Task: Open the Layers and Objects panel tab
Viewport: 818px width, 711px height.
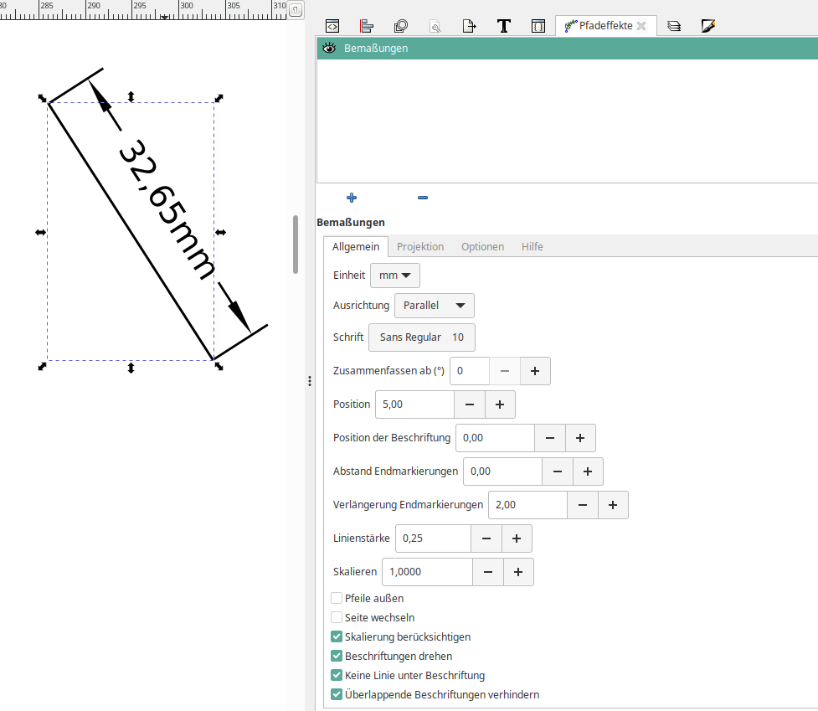Action: [x=674, y=26]
